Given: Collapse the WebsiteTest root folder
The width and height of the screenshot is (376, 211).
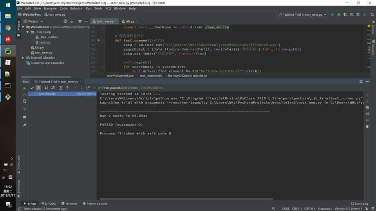Looking at the screenshot, I should [23, 27].
